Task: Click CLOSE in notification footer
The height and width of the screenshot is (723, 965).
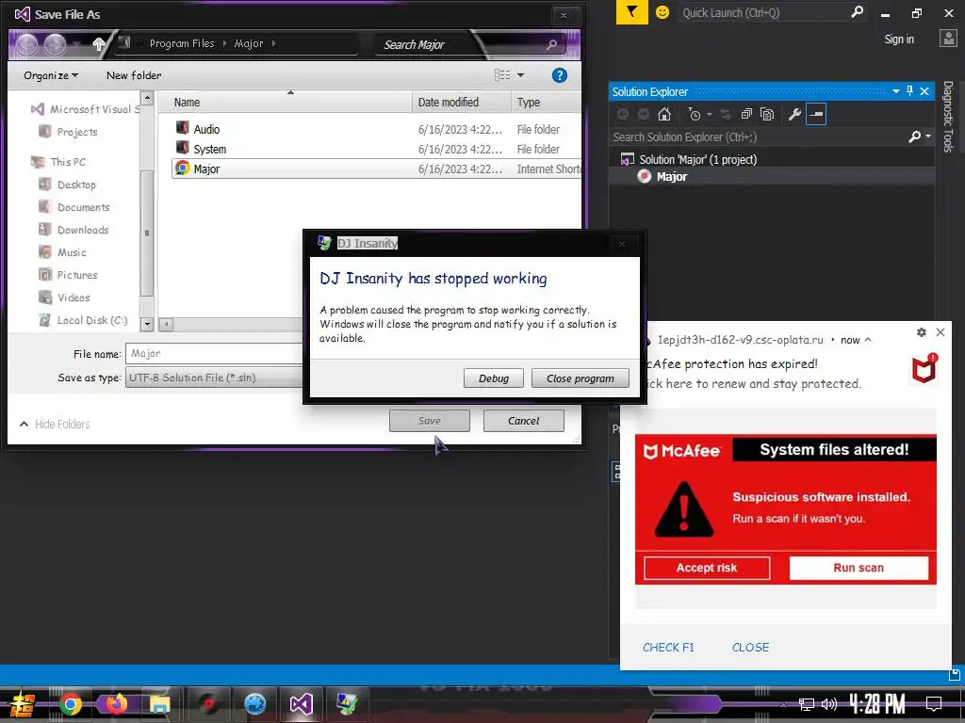Action: (750, 648)
